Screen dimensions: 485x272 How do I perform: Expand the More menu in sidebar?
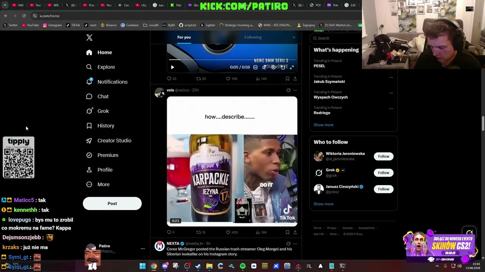point(98,184)
